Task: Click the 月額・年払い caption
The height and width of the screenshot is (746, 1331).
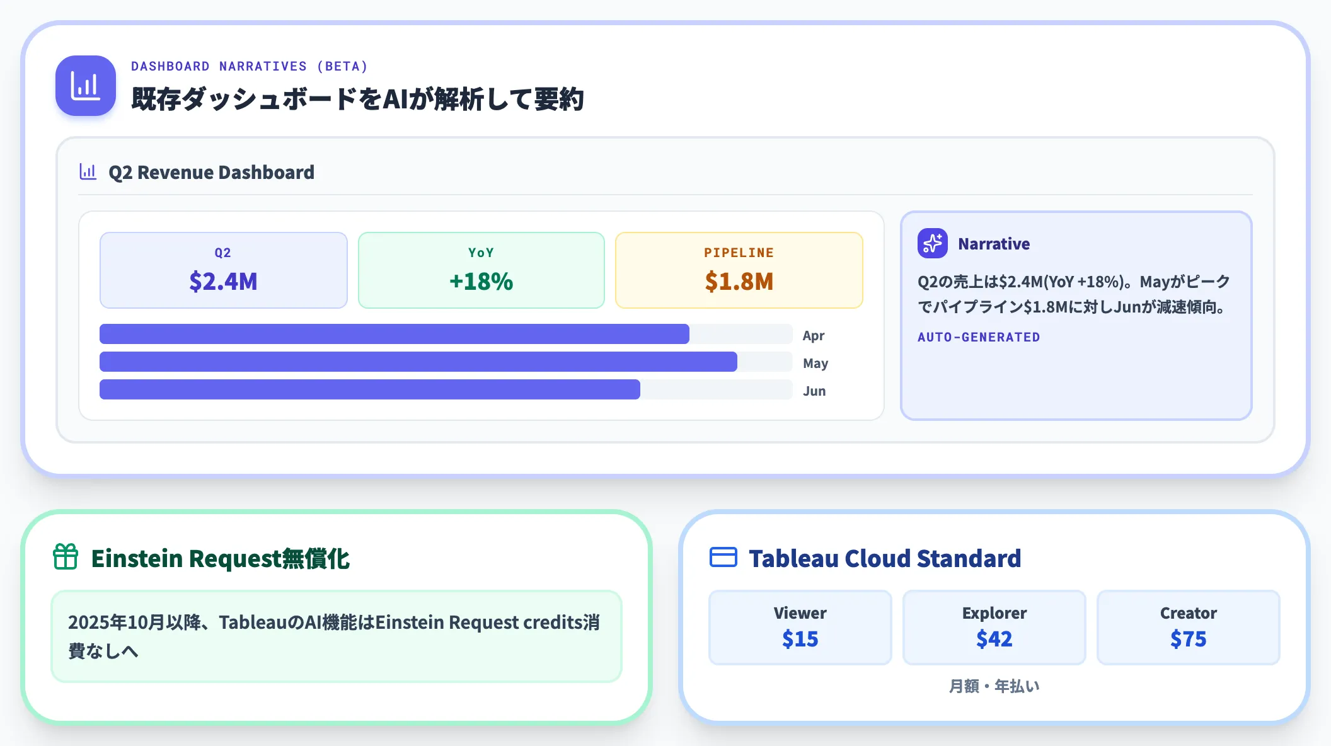Action: pos(994,686)
